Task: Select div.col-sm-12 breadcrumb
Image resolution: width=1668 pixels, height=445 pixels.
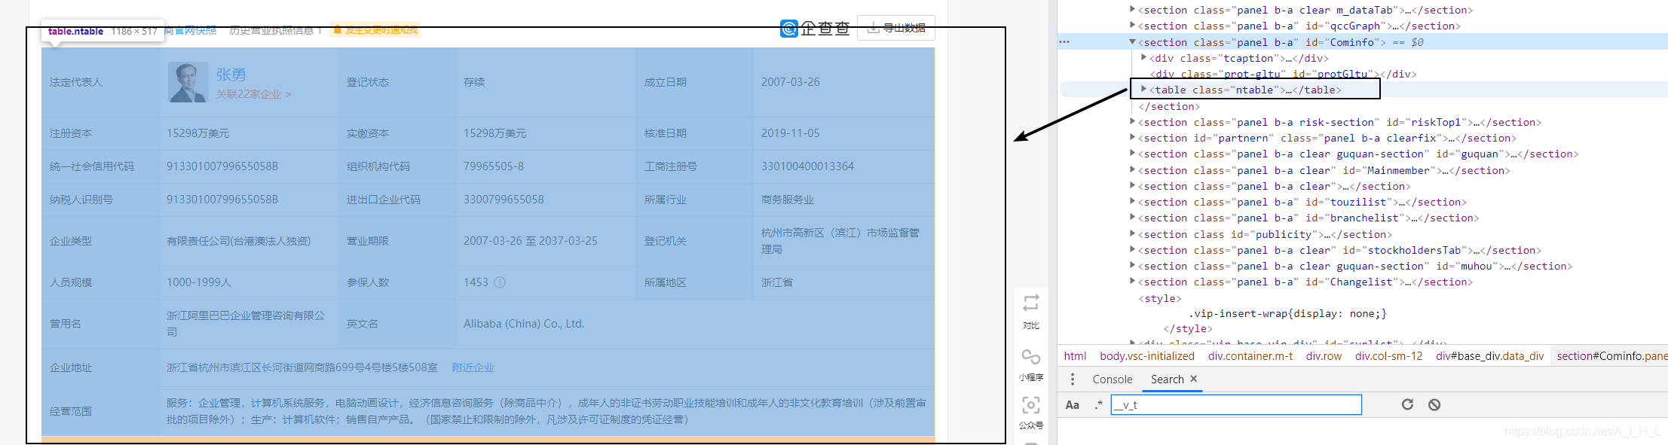Action: pyautogui.click(x=1388, y=356)
